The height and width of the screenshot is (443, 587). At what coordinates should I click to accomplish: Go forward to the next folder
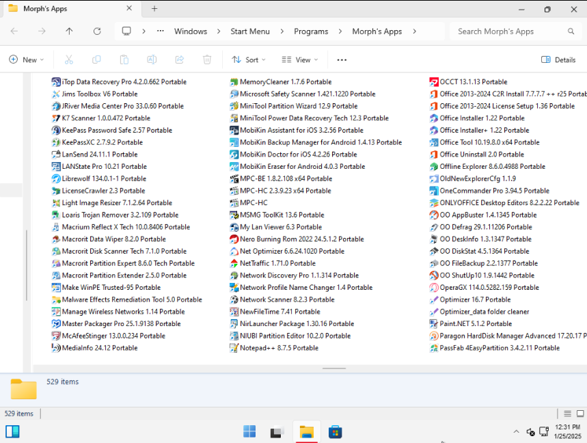42,31
